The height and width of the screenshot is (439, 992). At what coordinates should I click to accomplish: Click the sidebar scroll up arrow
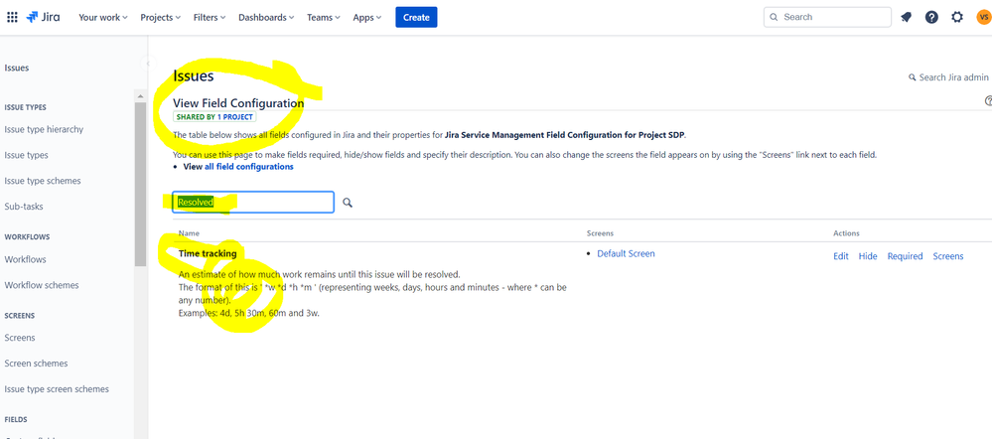click(140, 95)
